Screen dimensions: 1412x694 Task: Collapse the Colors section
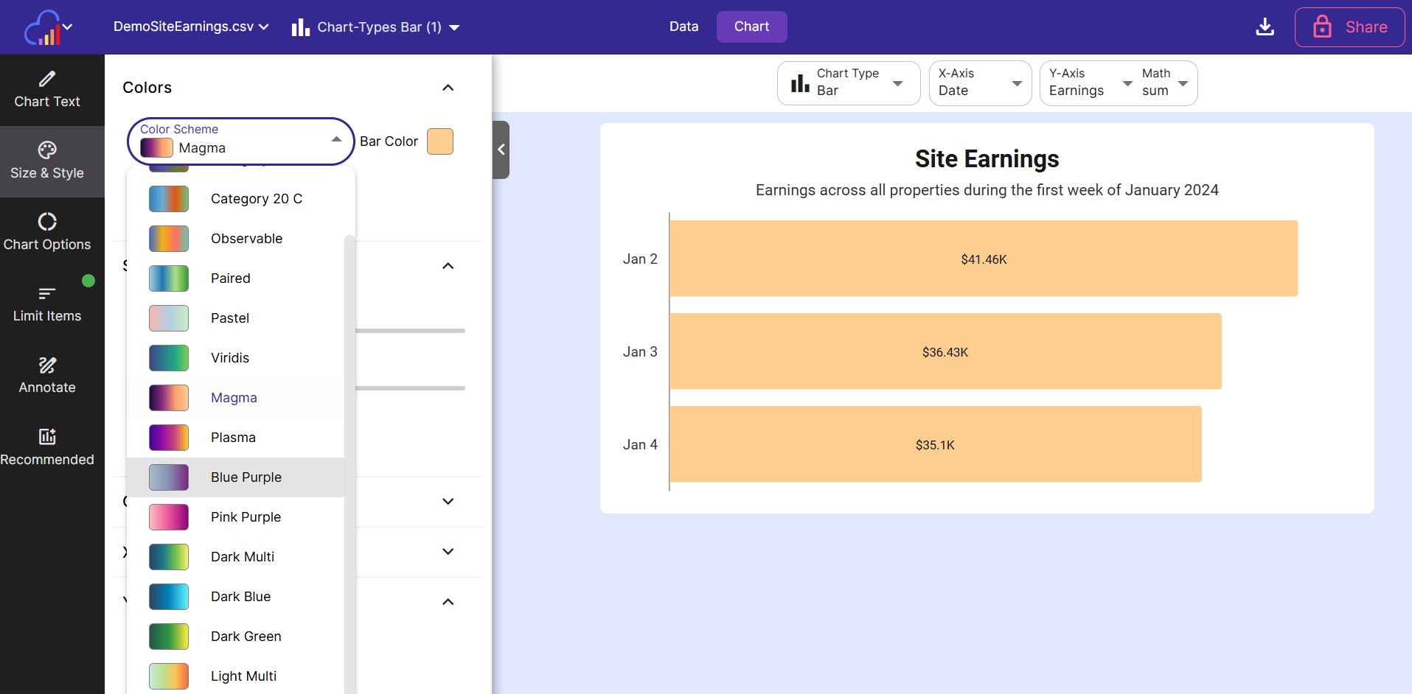pos(448,88)
